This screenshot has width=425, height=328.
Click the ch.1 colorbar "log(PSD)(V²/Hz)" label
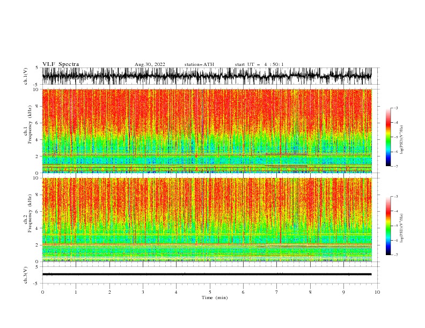pos(402,140)
